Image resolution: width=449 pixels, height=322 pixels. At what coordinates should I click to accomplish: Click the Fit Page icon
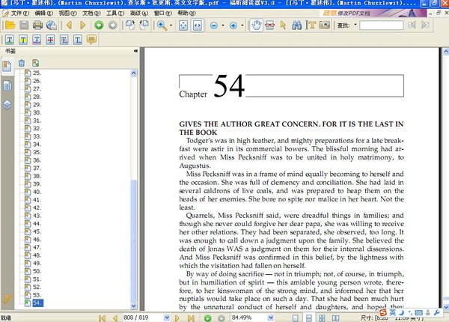(x=183, y=25)
